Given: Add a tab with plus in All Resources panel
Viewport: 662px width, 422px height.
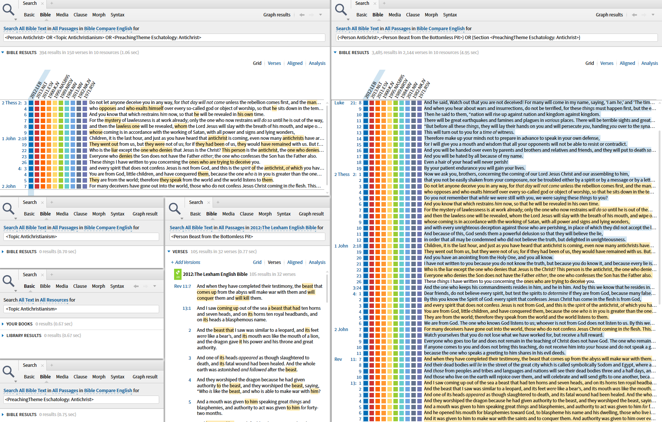Looking at the screenshot, I should 52,275.
